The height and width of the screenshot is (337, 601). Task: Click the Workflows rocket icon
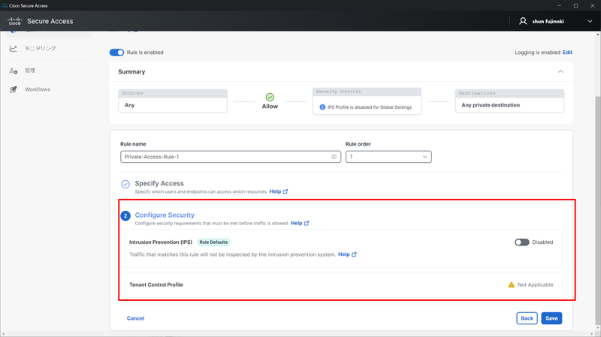(x=14, y=89)
